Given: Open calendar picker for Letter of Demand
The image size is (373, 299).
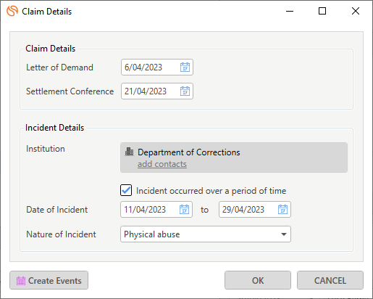Looking at the screenshot, I should [185, 67].
